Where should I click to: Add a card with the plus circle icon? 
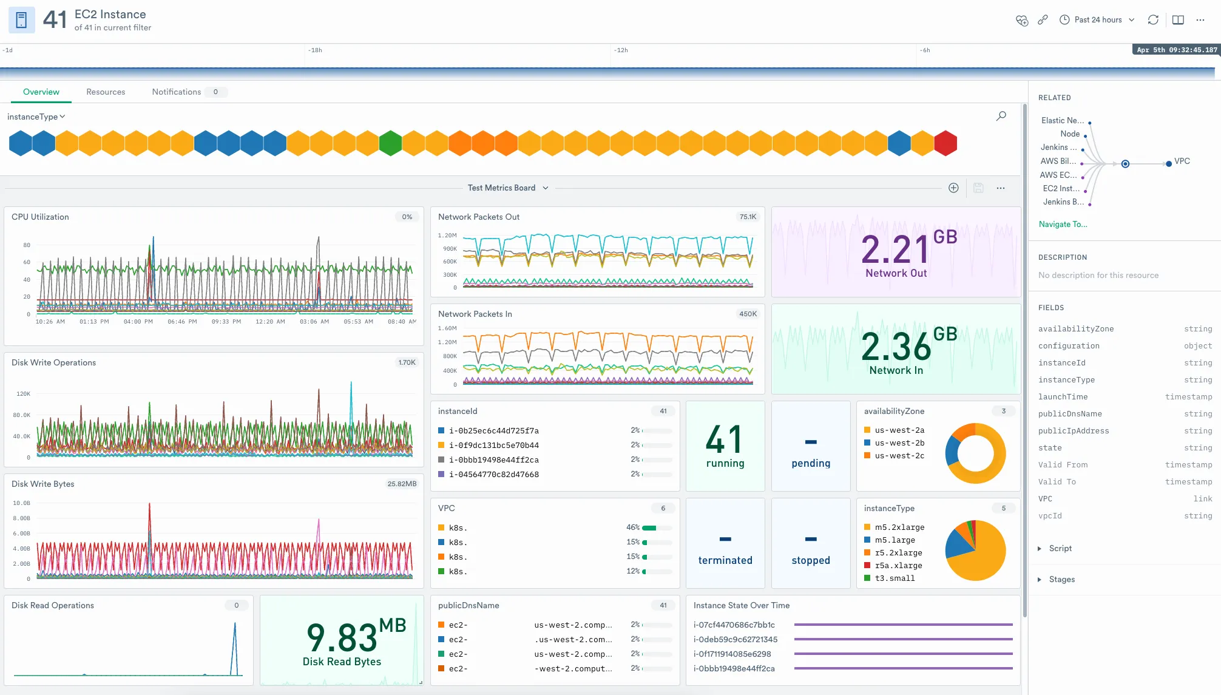click(953, 188)
